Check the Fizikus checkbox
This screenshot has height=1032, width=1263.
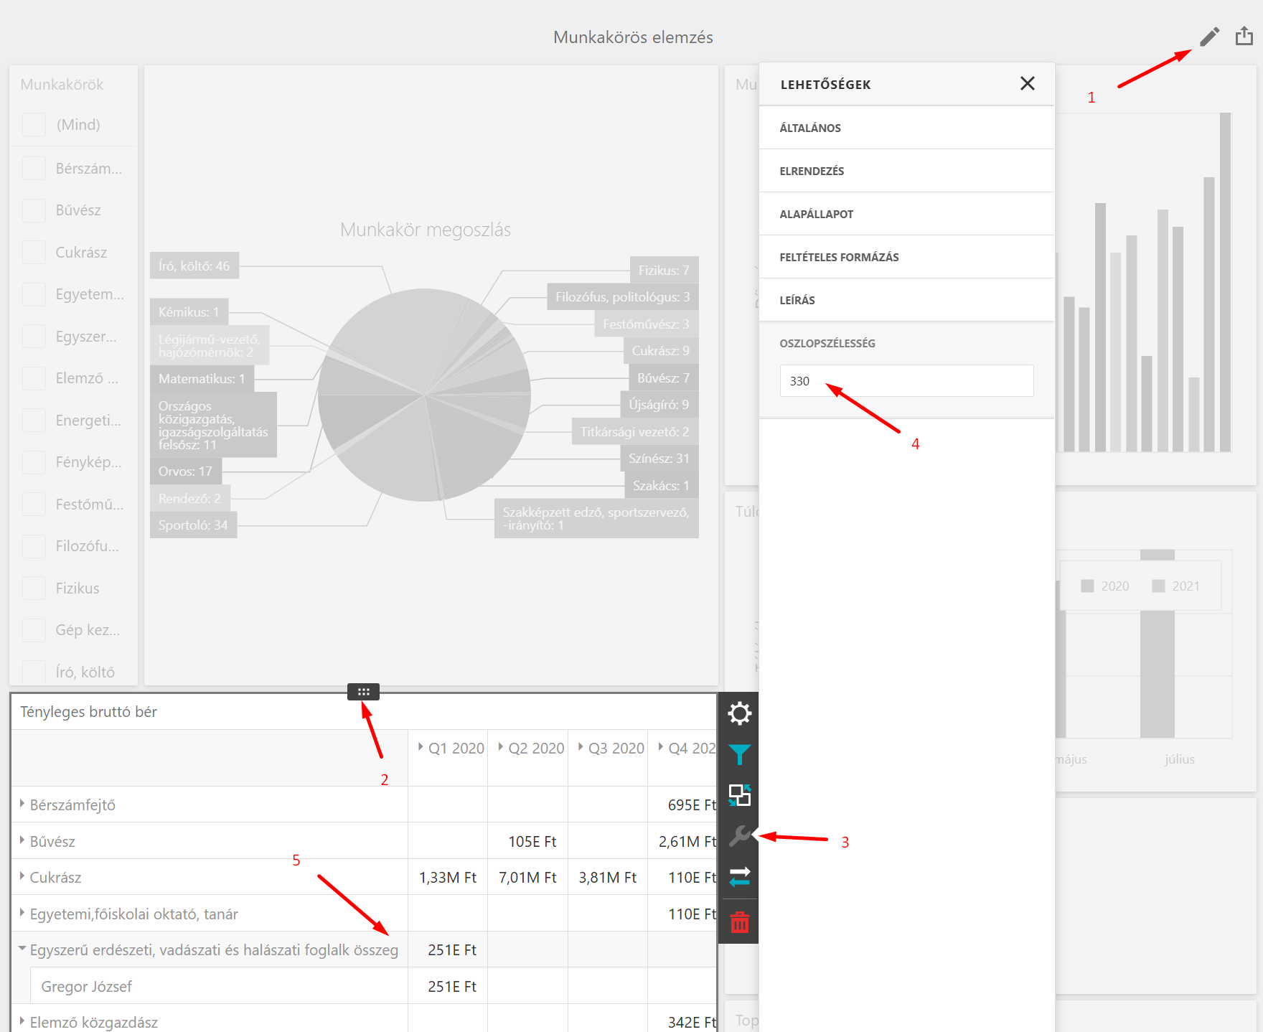pyautogui.click(x=34, y=588)
